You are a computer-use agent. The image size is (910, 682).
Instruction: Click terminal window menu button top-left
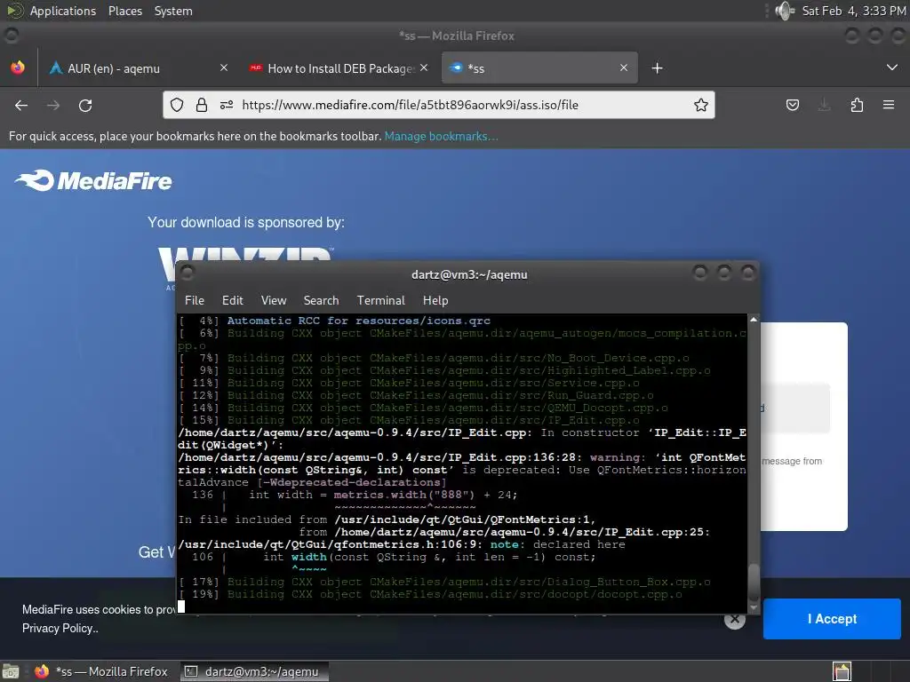coord(188,273)
